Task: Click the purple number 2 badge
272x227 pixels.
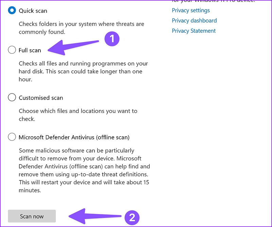Action: pos(132,217)
